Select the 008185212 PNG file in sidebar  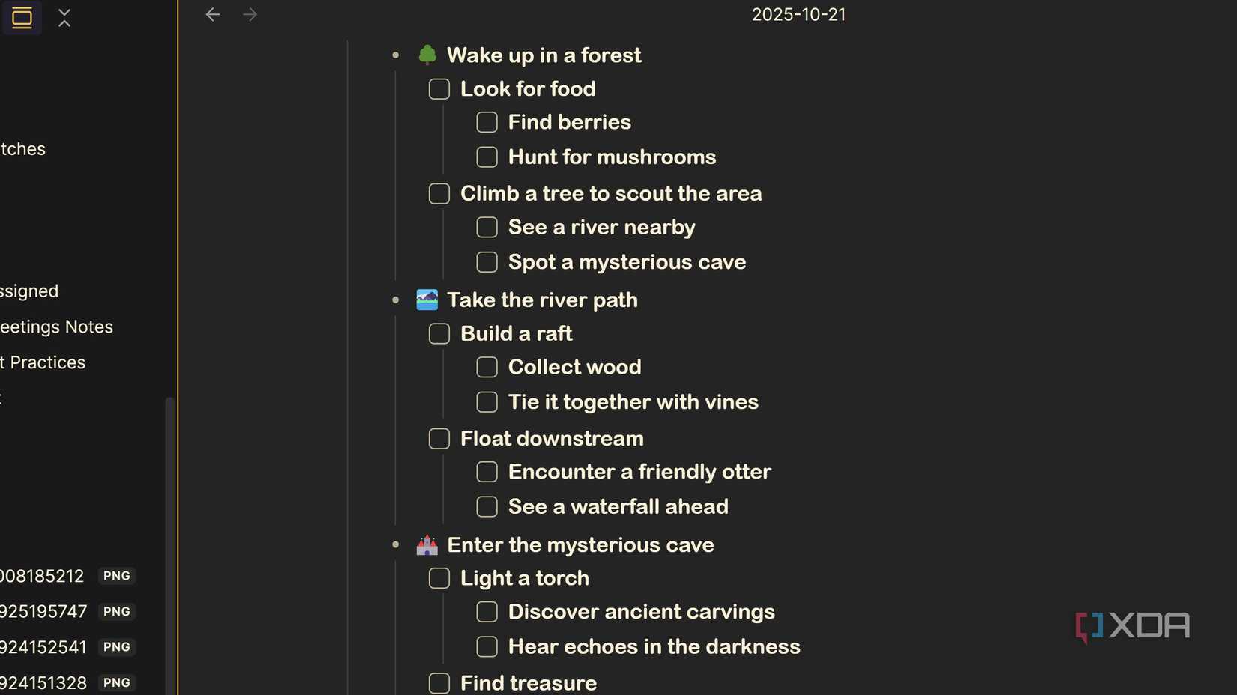coord(42,575)
